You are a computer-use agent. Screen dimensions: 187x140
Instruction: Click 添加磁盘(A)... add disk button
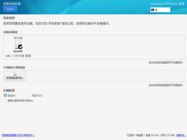15,76
